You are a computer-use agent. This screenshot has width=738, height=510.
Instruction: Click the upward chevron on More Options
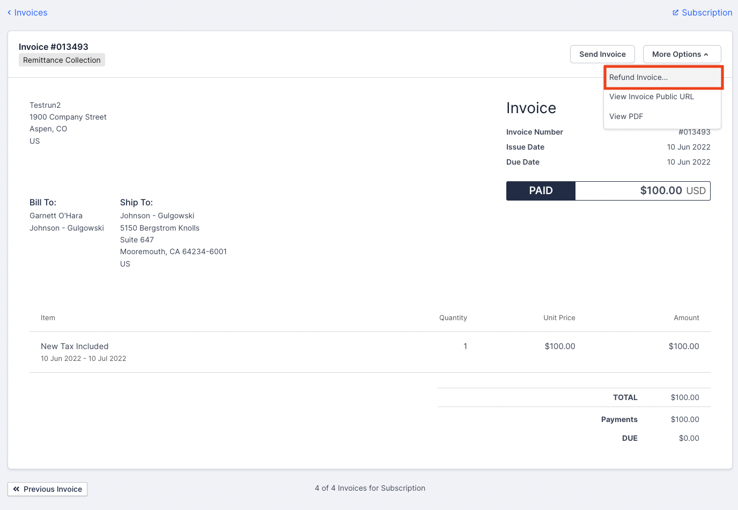[707, 54]
